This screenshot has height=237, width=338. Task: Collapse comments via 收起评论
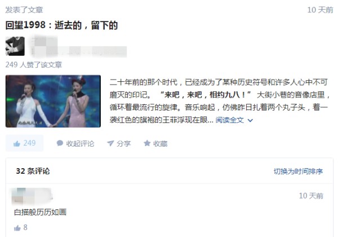(x=80, y=143)
